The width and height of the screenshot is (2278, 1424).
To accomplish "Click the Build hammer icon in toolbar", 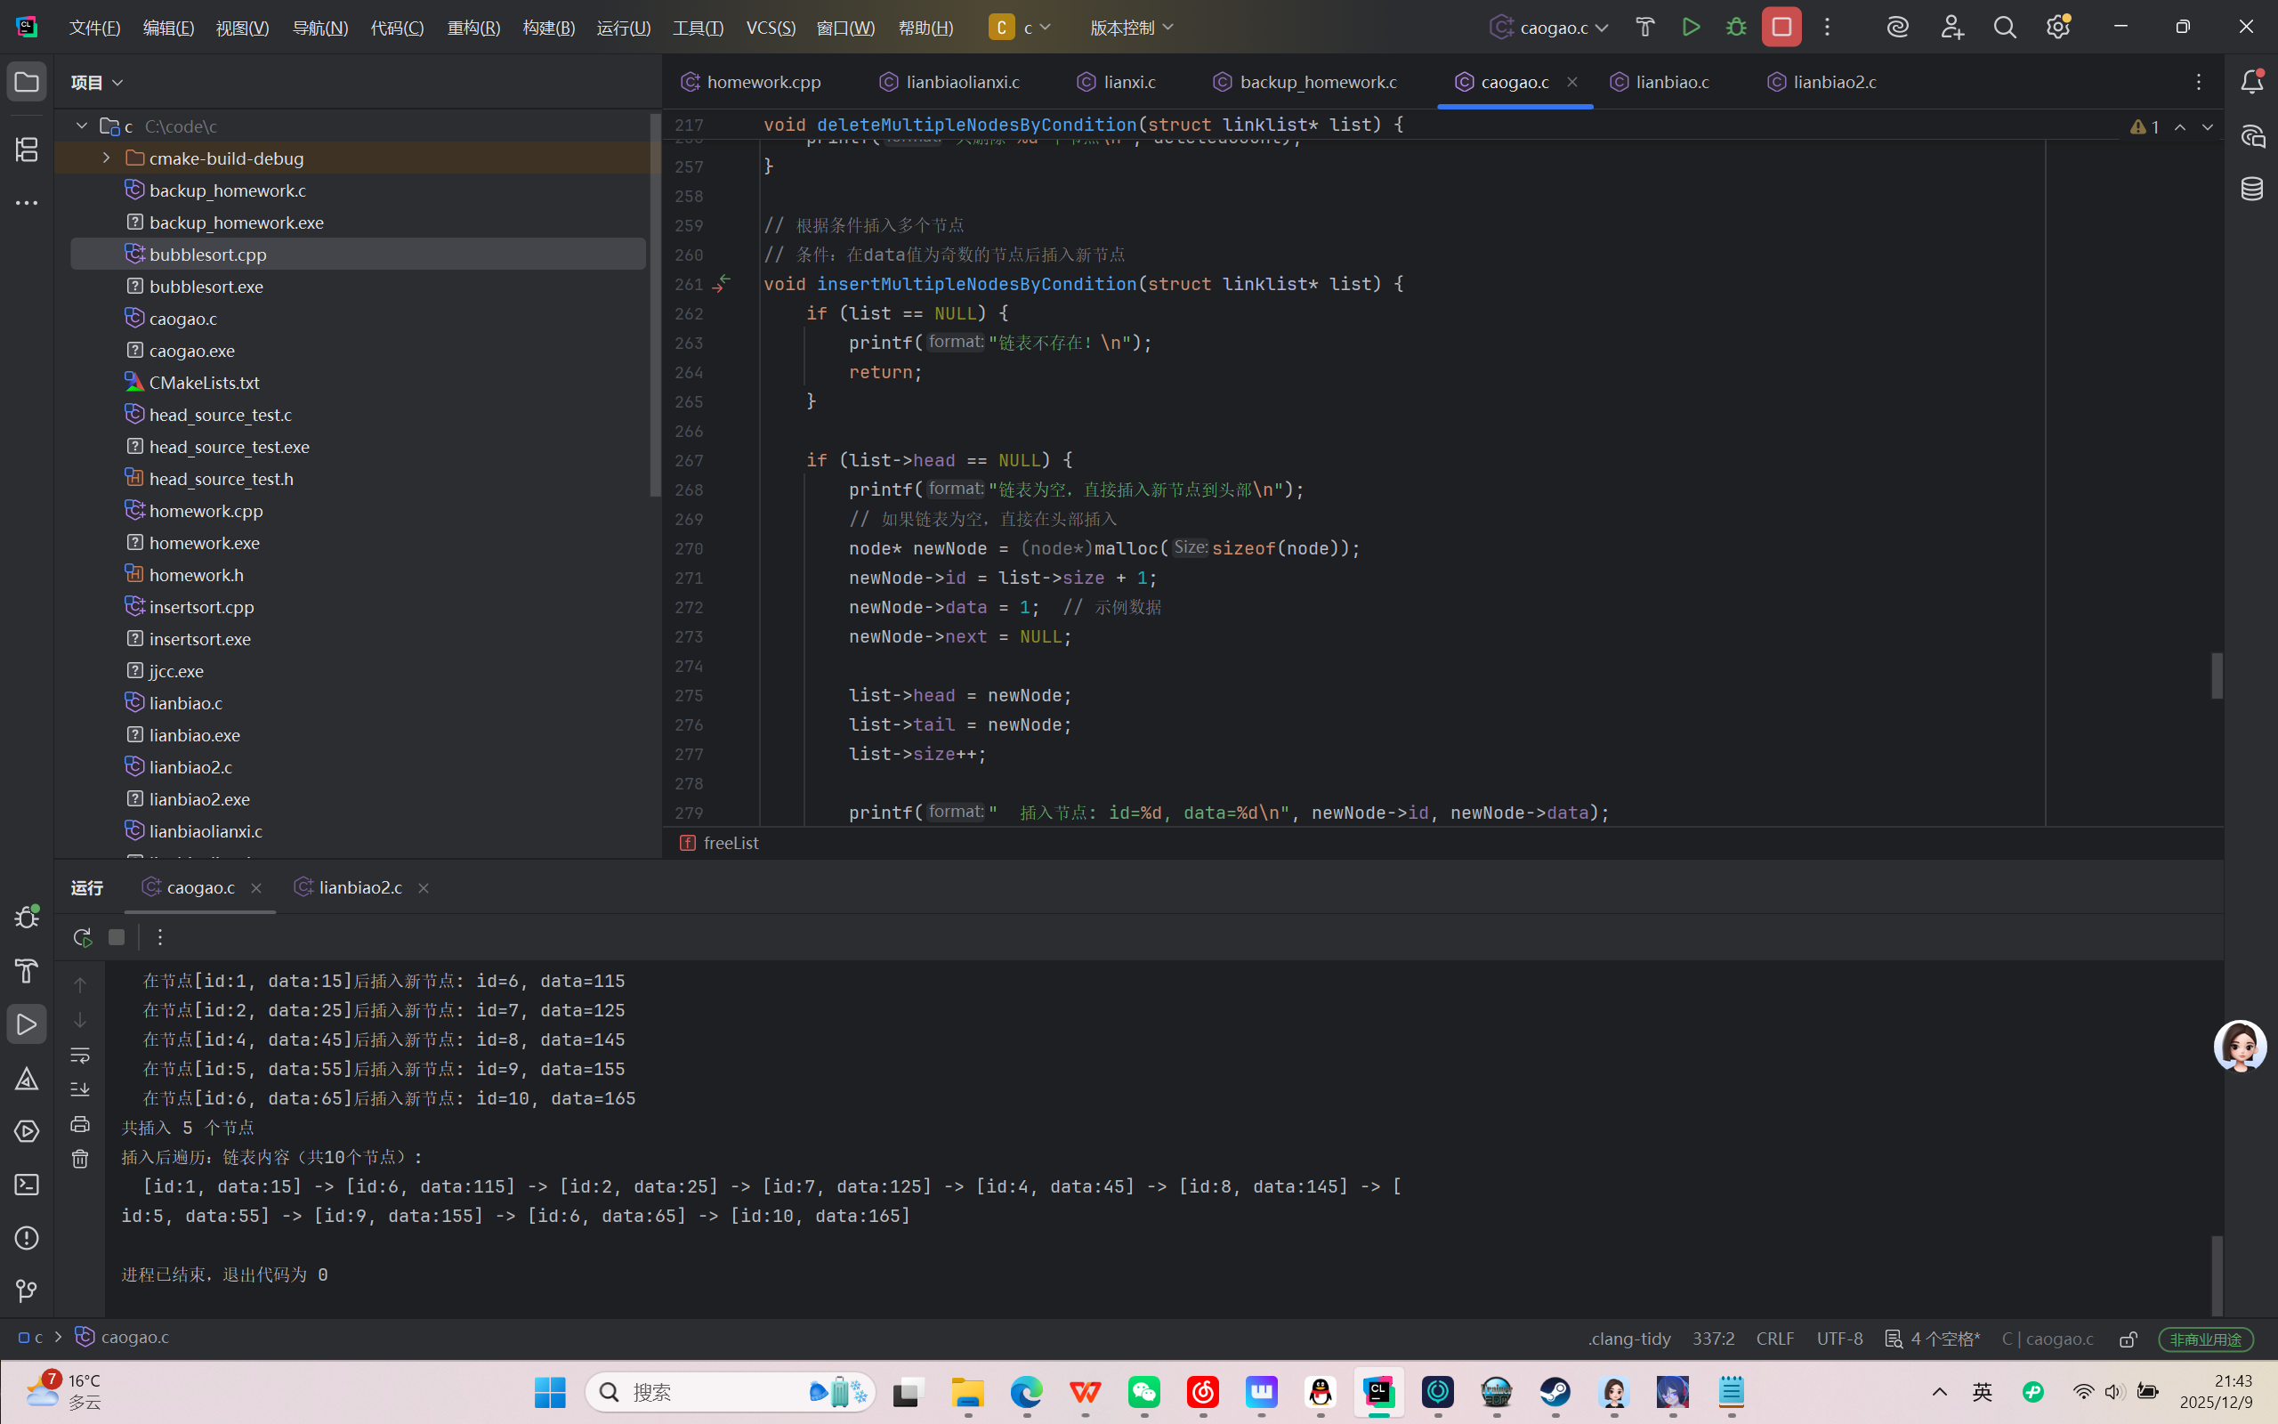I will [x=1645, y=28].
